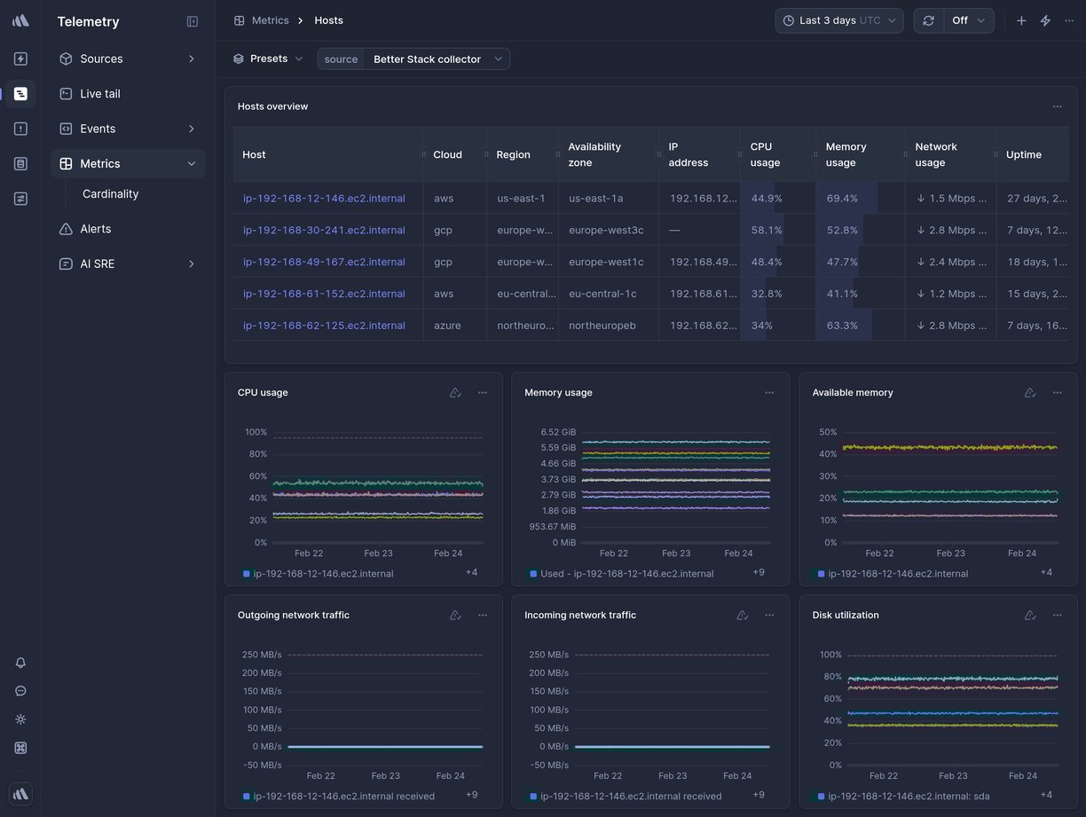Open host ip-192-168-30-241.ec2.internal details
This screenshot has width=1086, height=817.
pos(324,228)
